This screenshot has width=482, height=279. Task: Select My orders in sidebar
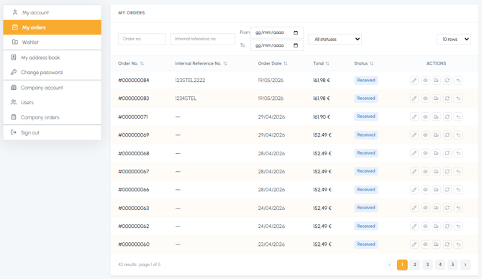point(53,27)
